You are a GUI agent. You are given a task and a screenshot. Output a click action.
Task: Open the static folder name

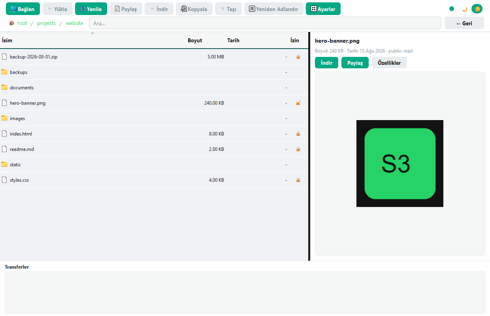click(15, 165)
